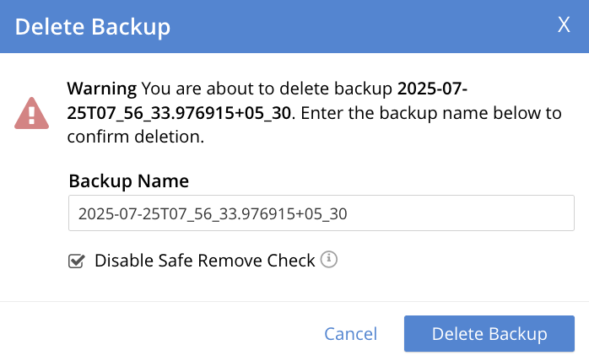Click the word 'Disable' in the checkbox label
The height and width of the screenshot is (361, 589).
click(x=122, y=261)
